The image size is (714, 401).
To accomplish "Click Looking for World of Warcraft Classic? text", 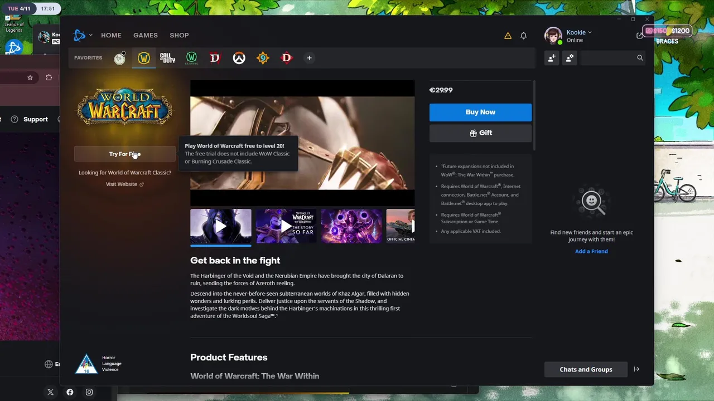I will [x=125, y=173].
